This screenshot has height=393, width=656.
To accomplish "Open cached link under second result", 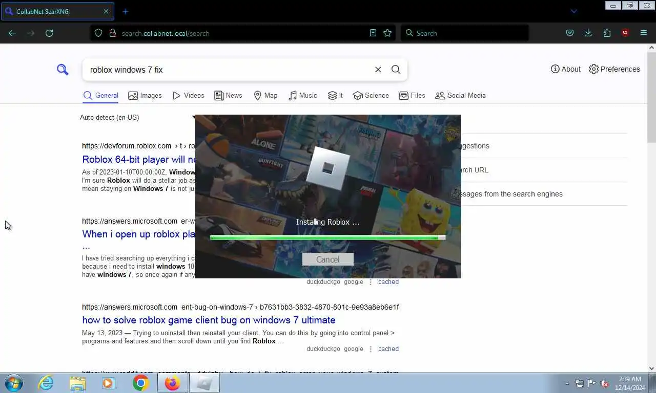I will click(x=388, y=282).
